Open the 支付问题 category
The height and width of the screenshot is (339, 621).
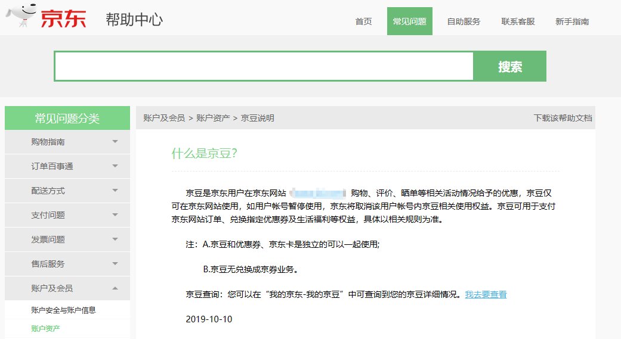click(x=48, y=215)
